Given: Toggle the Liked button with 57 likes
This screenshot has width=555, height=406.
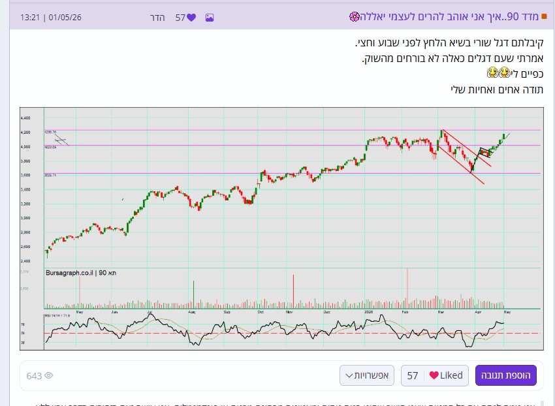Looking at the screenshot, I should click(x=435, y=375).
